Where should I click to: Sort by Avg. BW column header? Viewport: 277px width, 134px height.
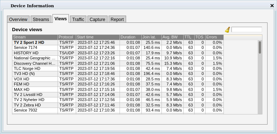point(173,37)
